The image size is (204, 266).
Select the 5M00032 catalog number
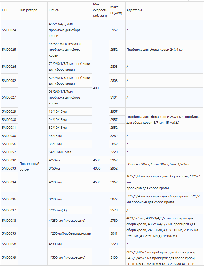pyautogui.click(x=9, y=160)
